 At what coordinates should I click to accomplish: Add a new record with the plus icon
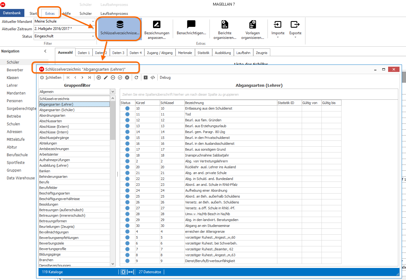[x=99, y=77]
